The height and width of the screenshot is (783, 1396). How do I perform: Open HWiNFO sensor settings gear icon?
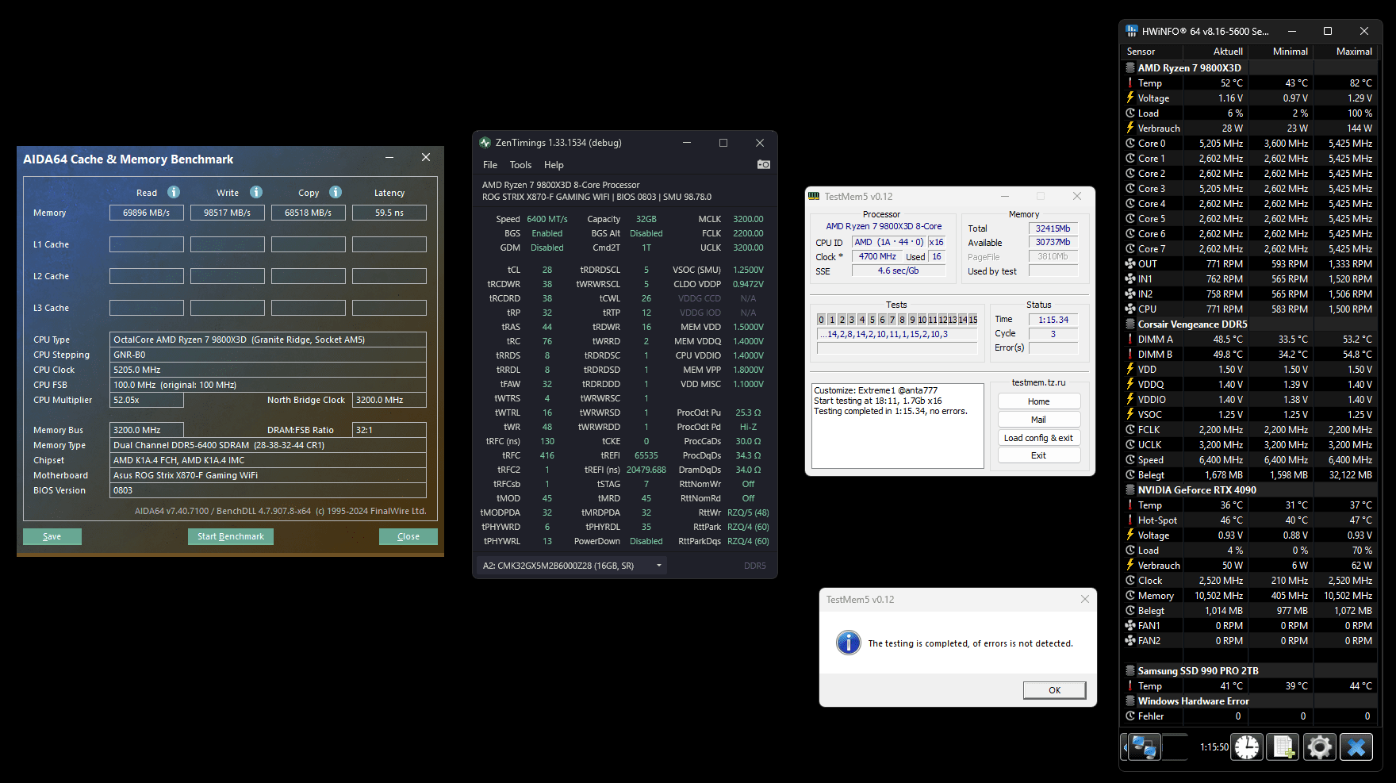(x=1320, y=747)
